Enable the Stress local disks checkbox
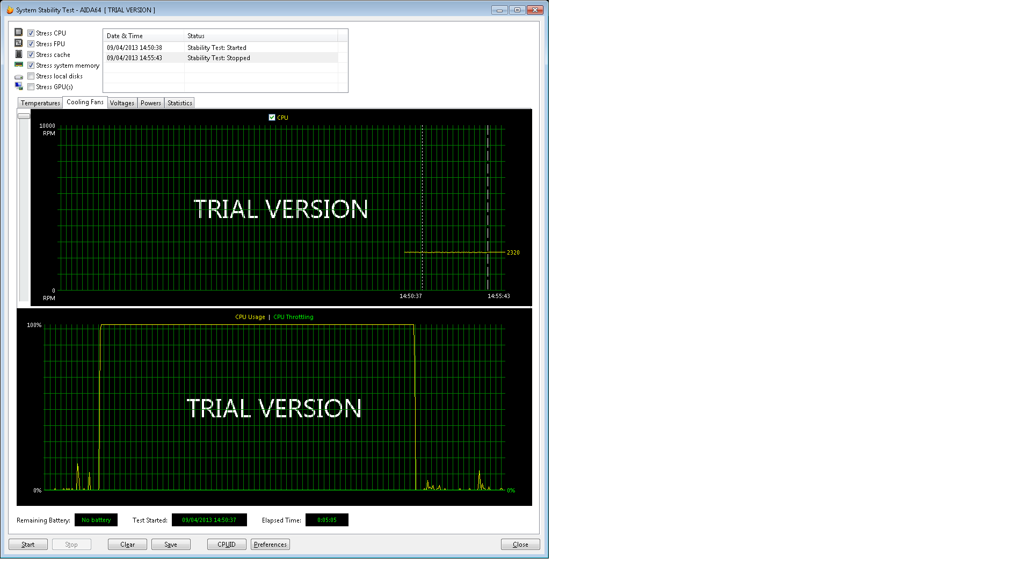The height and width of the screenshot is (580, 1031). 31,76
